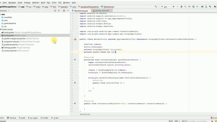Open the Tools menu
The image size is (217, 122).
point(54,3)
